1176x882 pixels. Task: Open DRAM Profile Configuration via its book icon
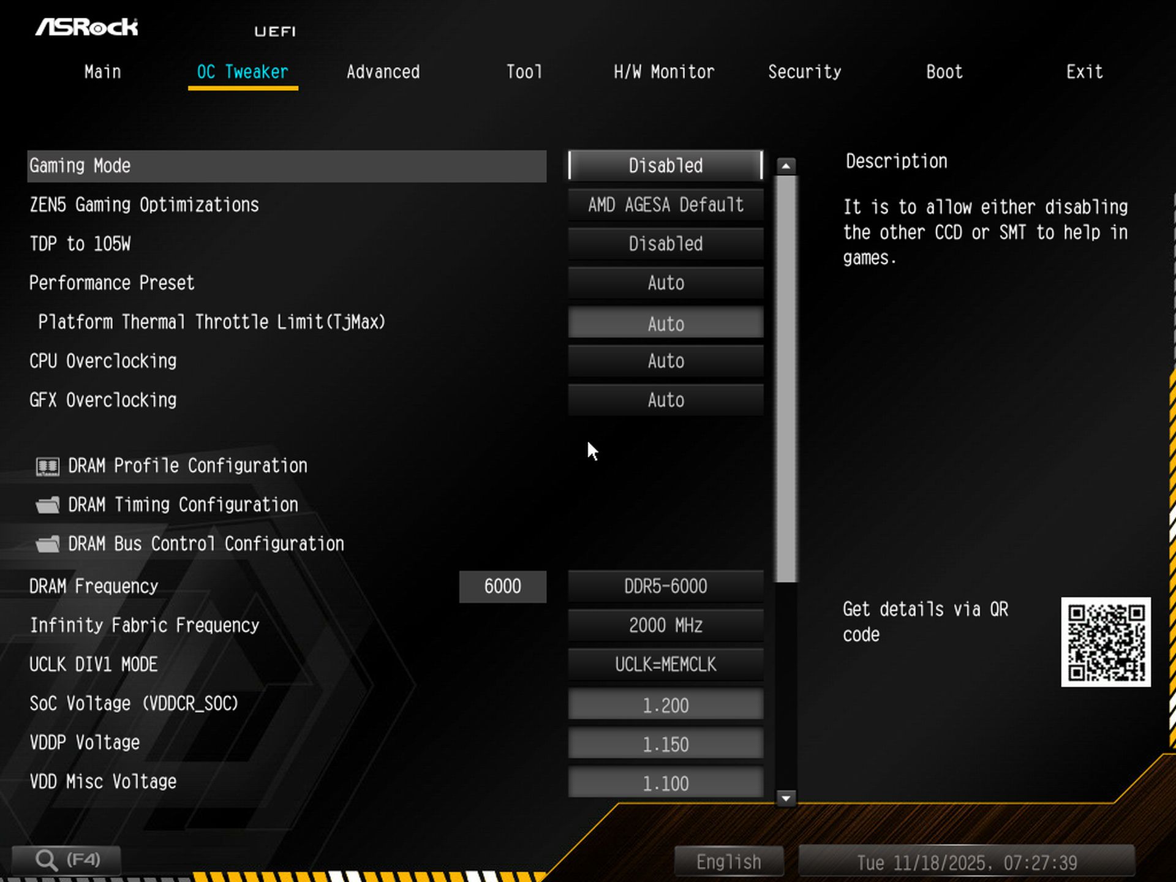(48, 466)
